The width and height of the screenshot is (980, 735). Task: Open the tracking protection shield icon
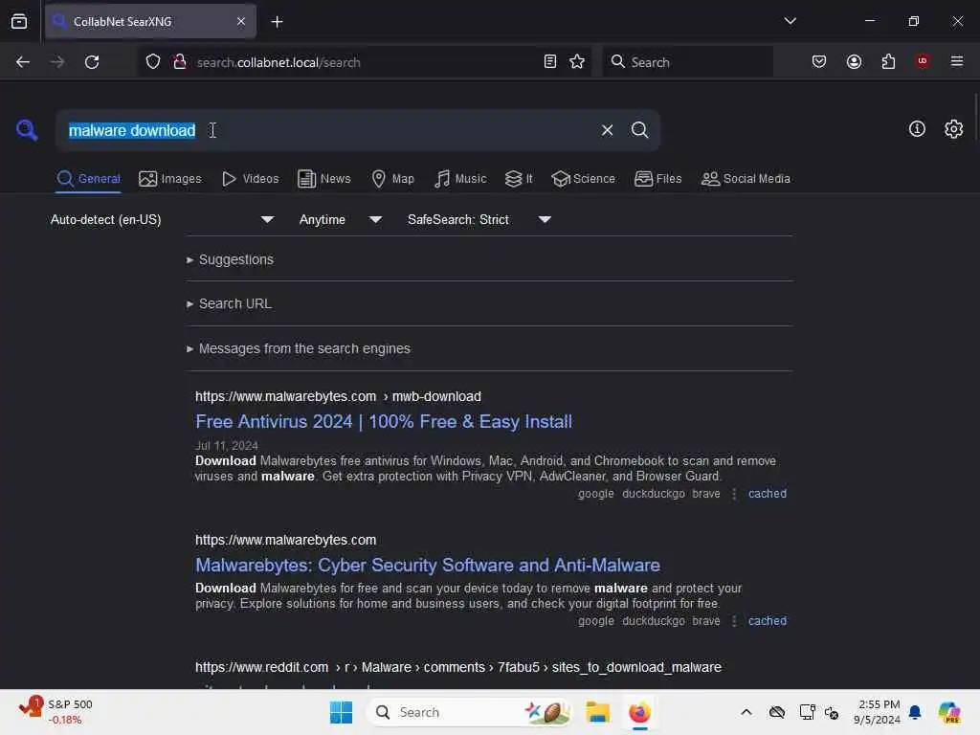[153, 62]
